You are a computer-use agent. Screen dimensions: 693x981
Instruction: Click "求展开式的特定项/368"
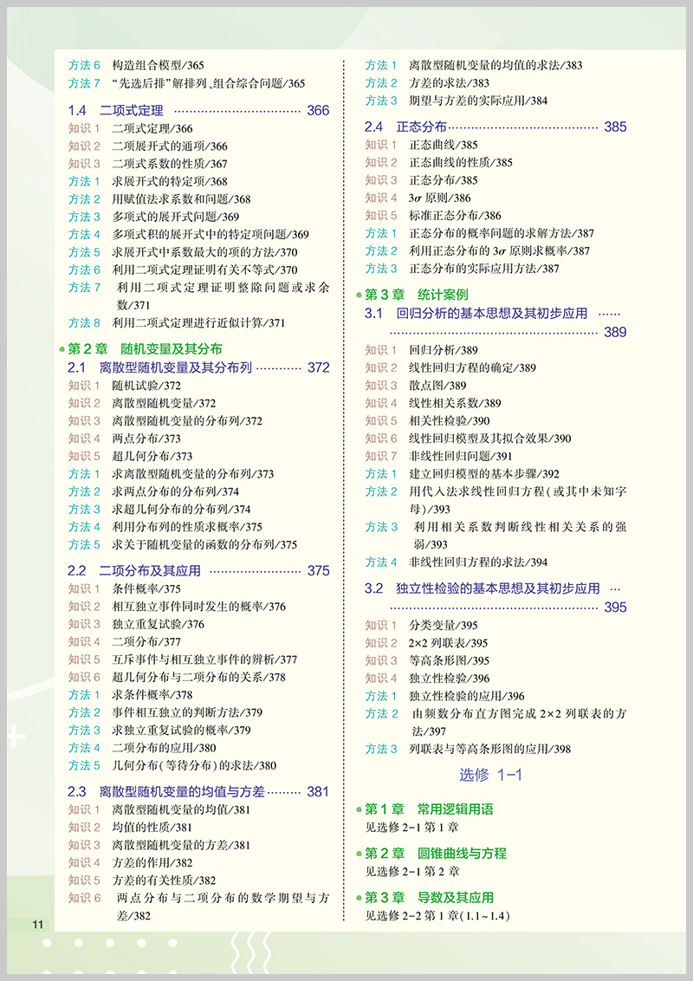(170, 181)
